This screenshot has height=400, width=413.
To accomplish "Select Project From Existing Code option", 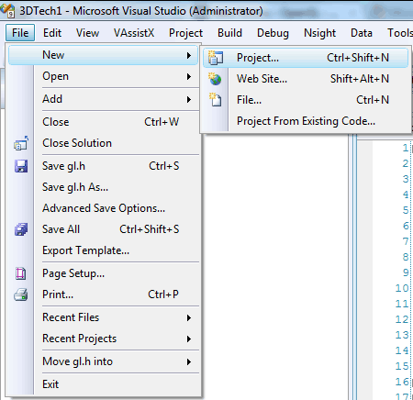I will coord(306,121).
